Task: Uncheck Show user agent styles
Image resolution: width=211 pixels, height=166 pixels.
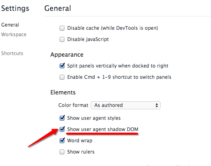Action: point(62,118)
